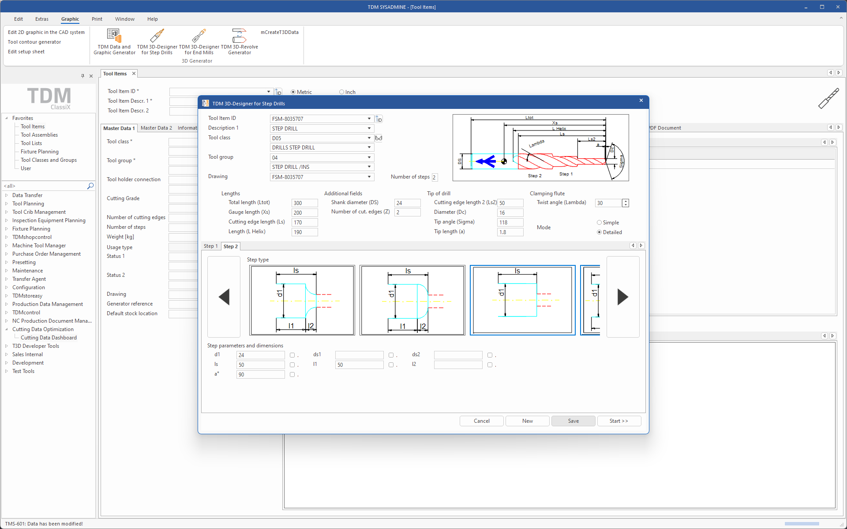Click right arrow to scroll step types

coord(622,297)
